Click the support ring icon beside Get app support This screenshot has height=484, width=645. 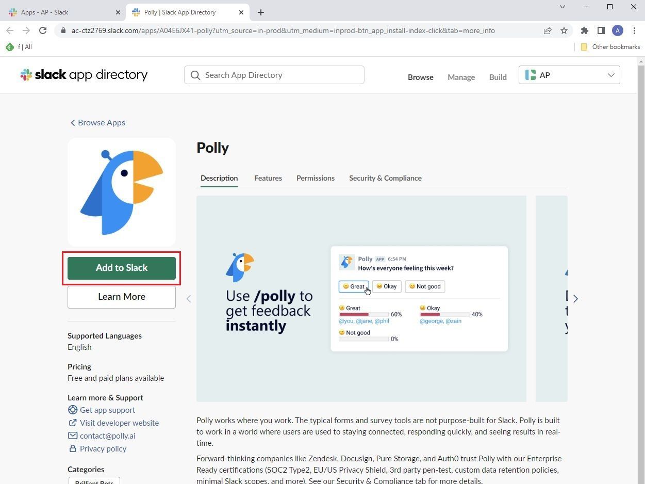click(x=73, y=410)
